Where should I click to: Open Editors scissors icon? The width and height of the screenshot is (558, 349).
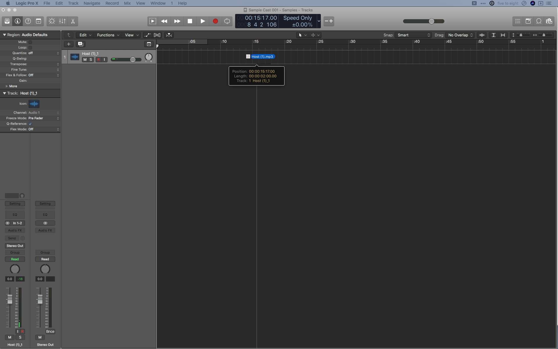pyautogui.click(x=73, y=21)
